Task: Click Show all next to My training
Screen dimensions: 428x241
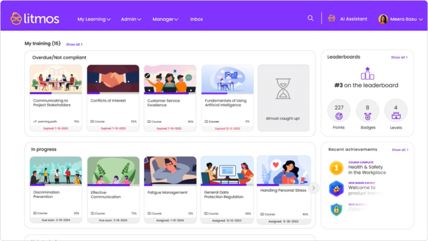Action: coord(74,44)
